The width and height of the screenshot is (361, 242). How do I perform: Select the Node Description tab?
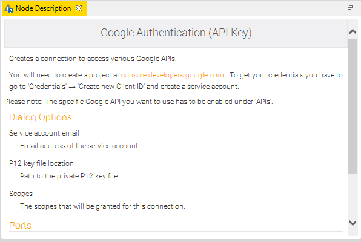(x=44, y=8)
